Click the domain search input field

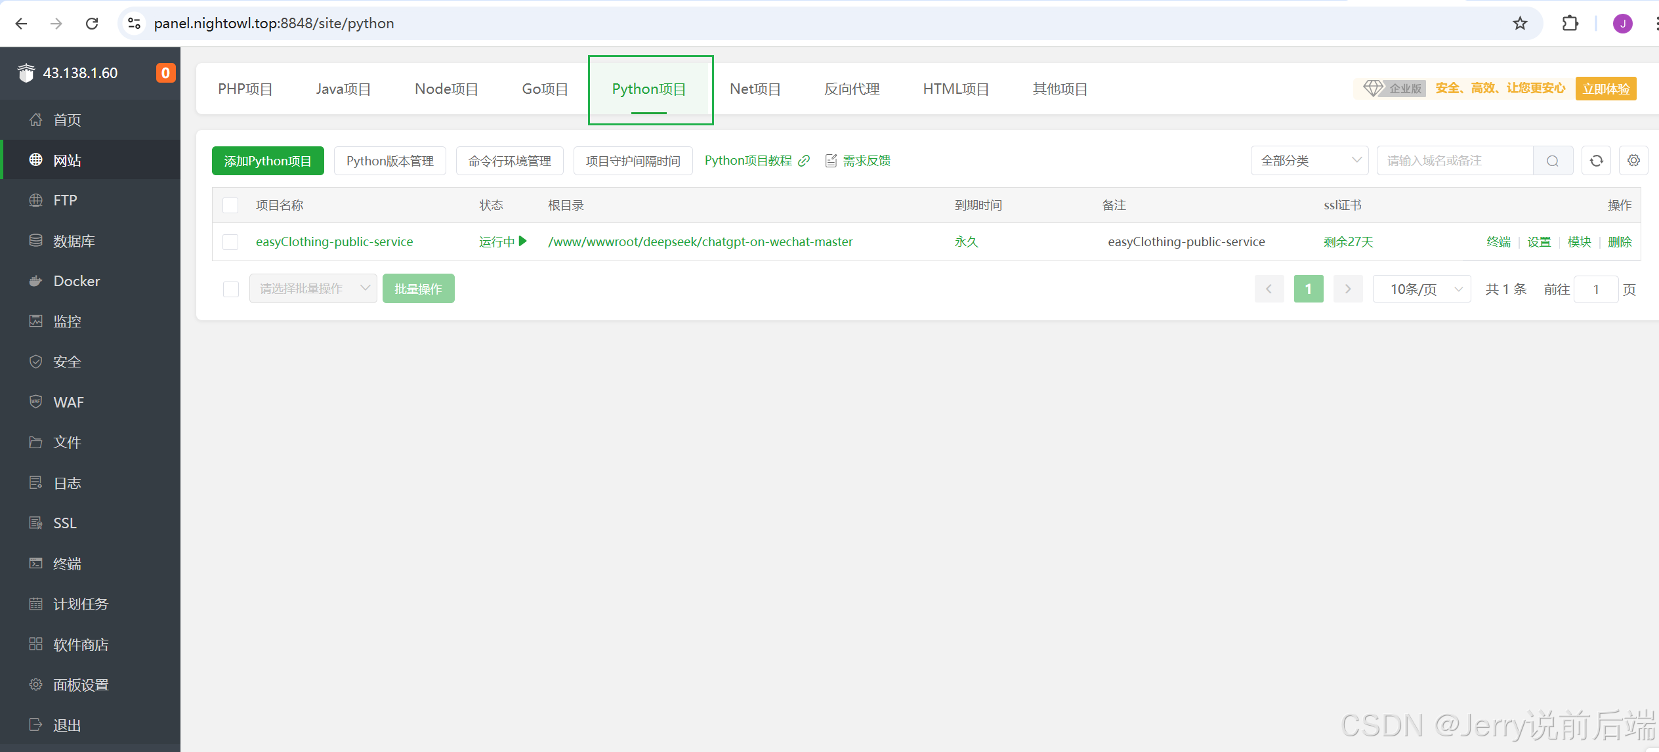(x=1454, y=161)
